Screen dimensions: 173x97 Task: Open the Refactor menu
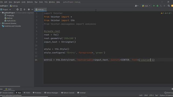click(30, 2)
